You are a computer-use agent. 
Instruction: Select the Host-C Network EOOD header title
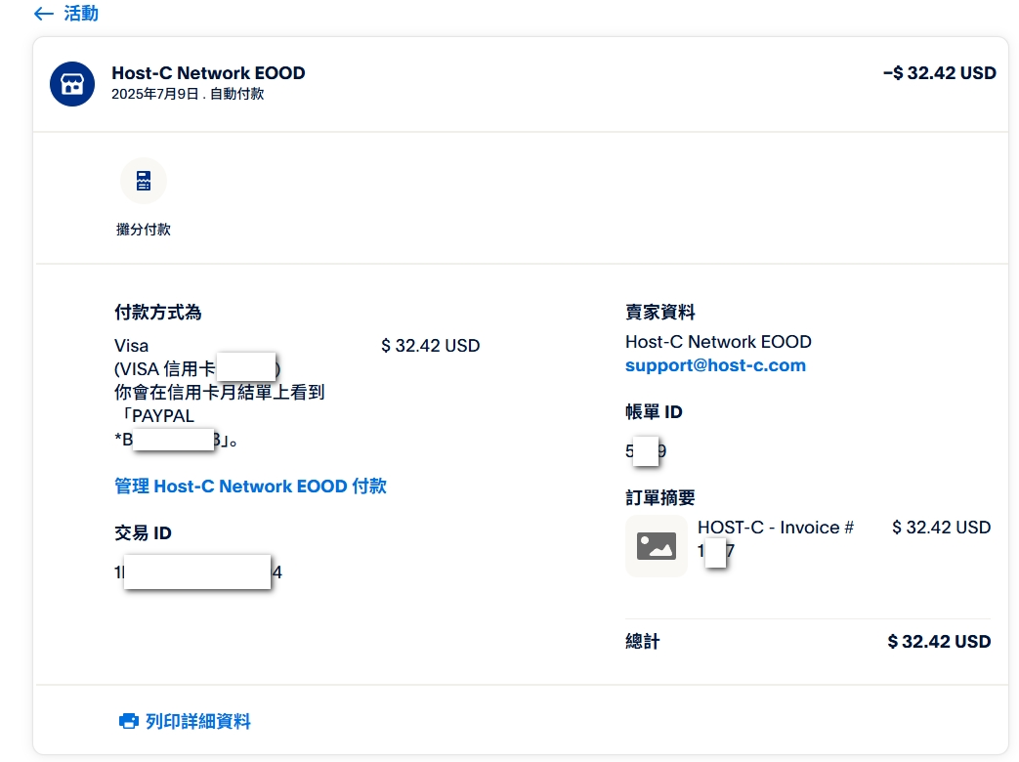tap(209, 72)
